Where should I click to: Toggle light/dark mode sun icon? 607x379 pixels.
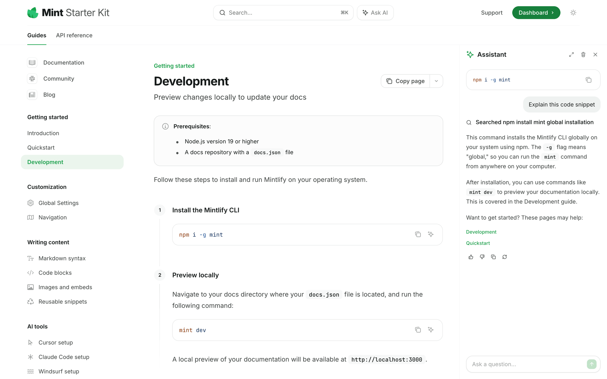click(573, 13)
